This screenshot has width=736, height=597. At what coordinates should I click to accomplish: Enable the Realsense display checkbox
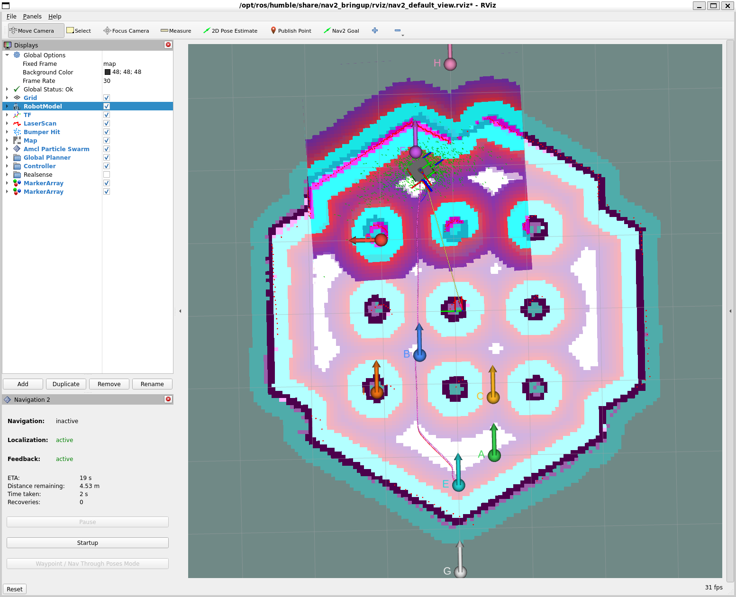107,174
